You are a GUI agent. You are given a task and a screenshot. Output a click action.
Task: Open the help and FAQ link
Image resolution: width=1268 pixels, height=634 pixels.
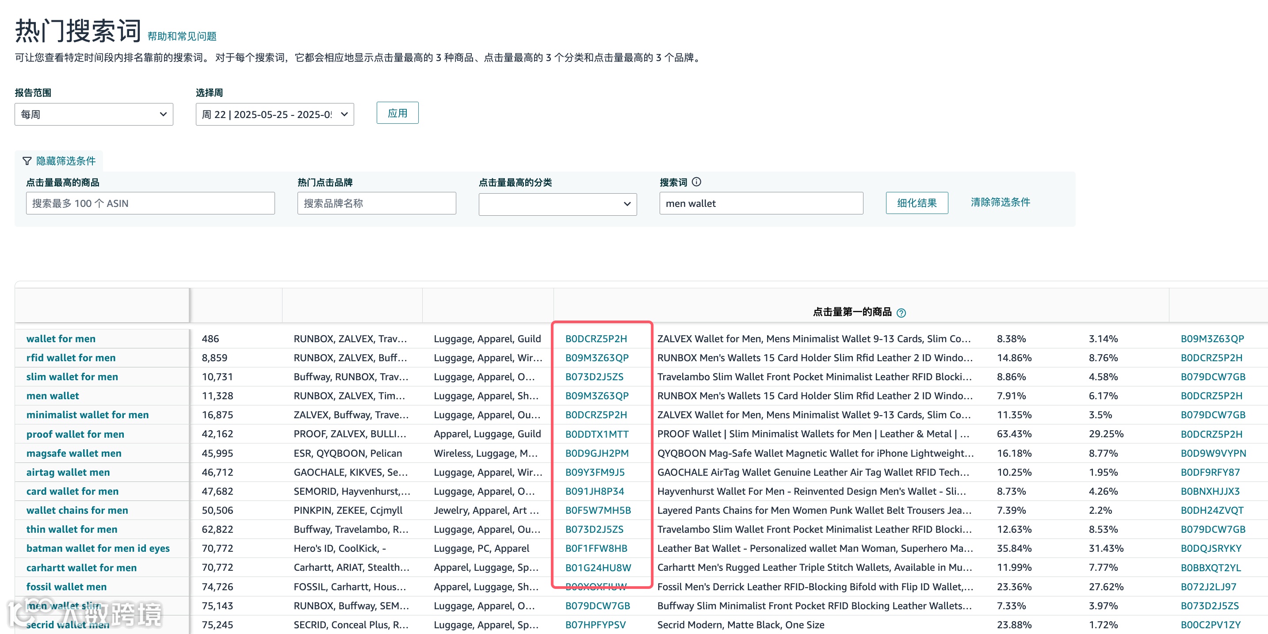point(182,36)
